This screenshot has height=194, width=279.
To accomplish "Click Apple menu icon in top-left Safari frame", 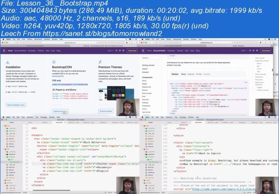I will click(x=3, y=39).
